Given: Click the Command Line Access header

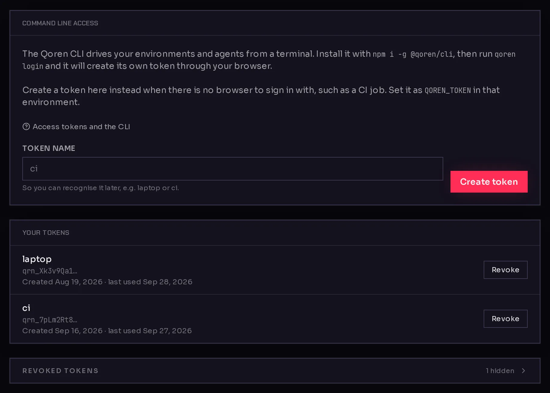Looking at the screenshot, I should tap(60, 23).
